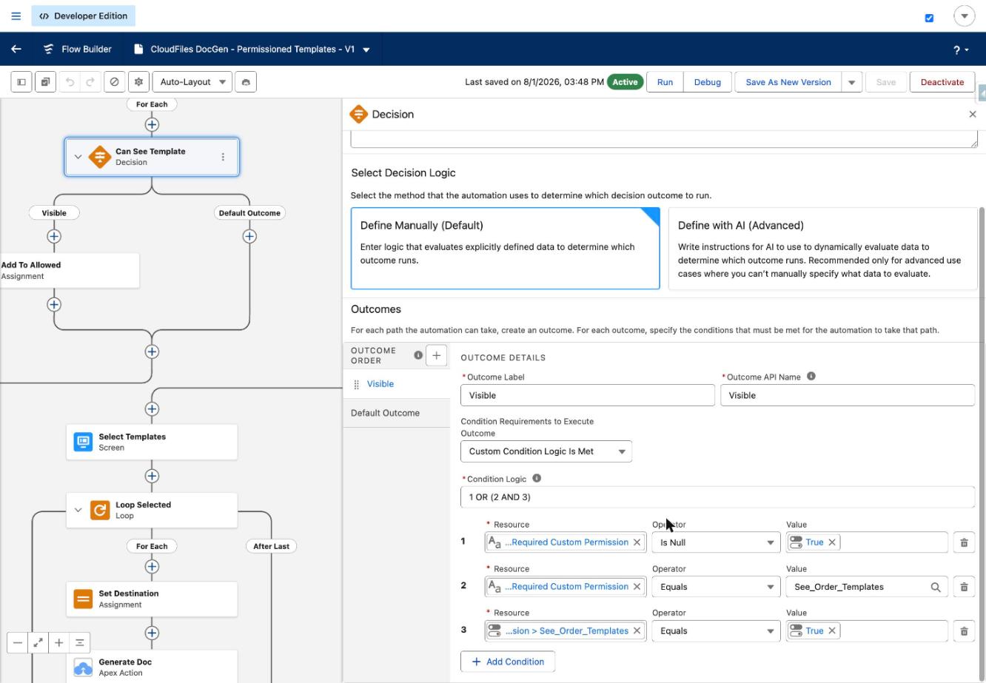Edit the Outcome API Name field

click(848, 395)
